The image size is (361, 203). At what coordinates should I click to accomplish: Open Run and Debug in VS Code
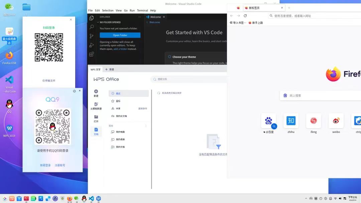click(x=92, y=45)
